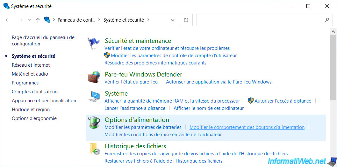Go up one level with the up arrow

(x=38, y=20)
